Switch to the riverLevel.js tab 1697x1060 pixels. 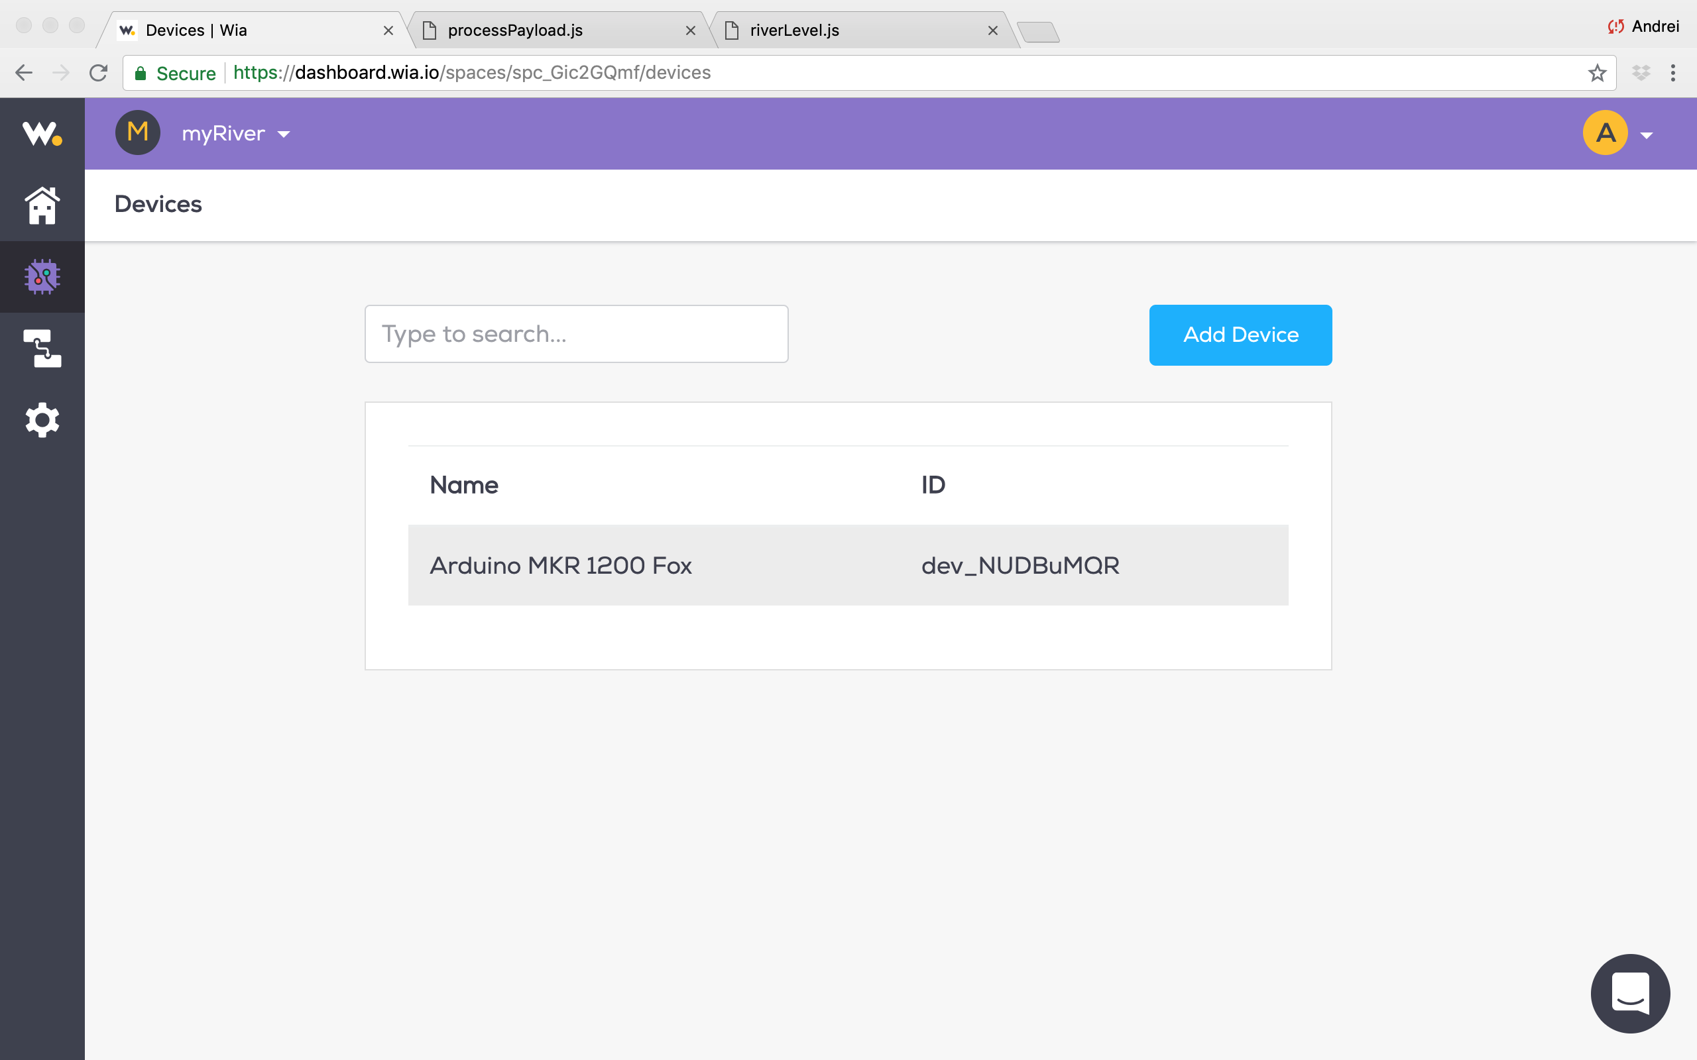(793, 30)
